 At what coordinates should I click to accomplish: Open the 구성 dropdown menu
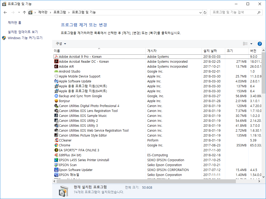point(61,44)
